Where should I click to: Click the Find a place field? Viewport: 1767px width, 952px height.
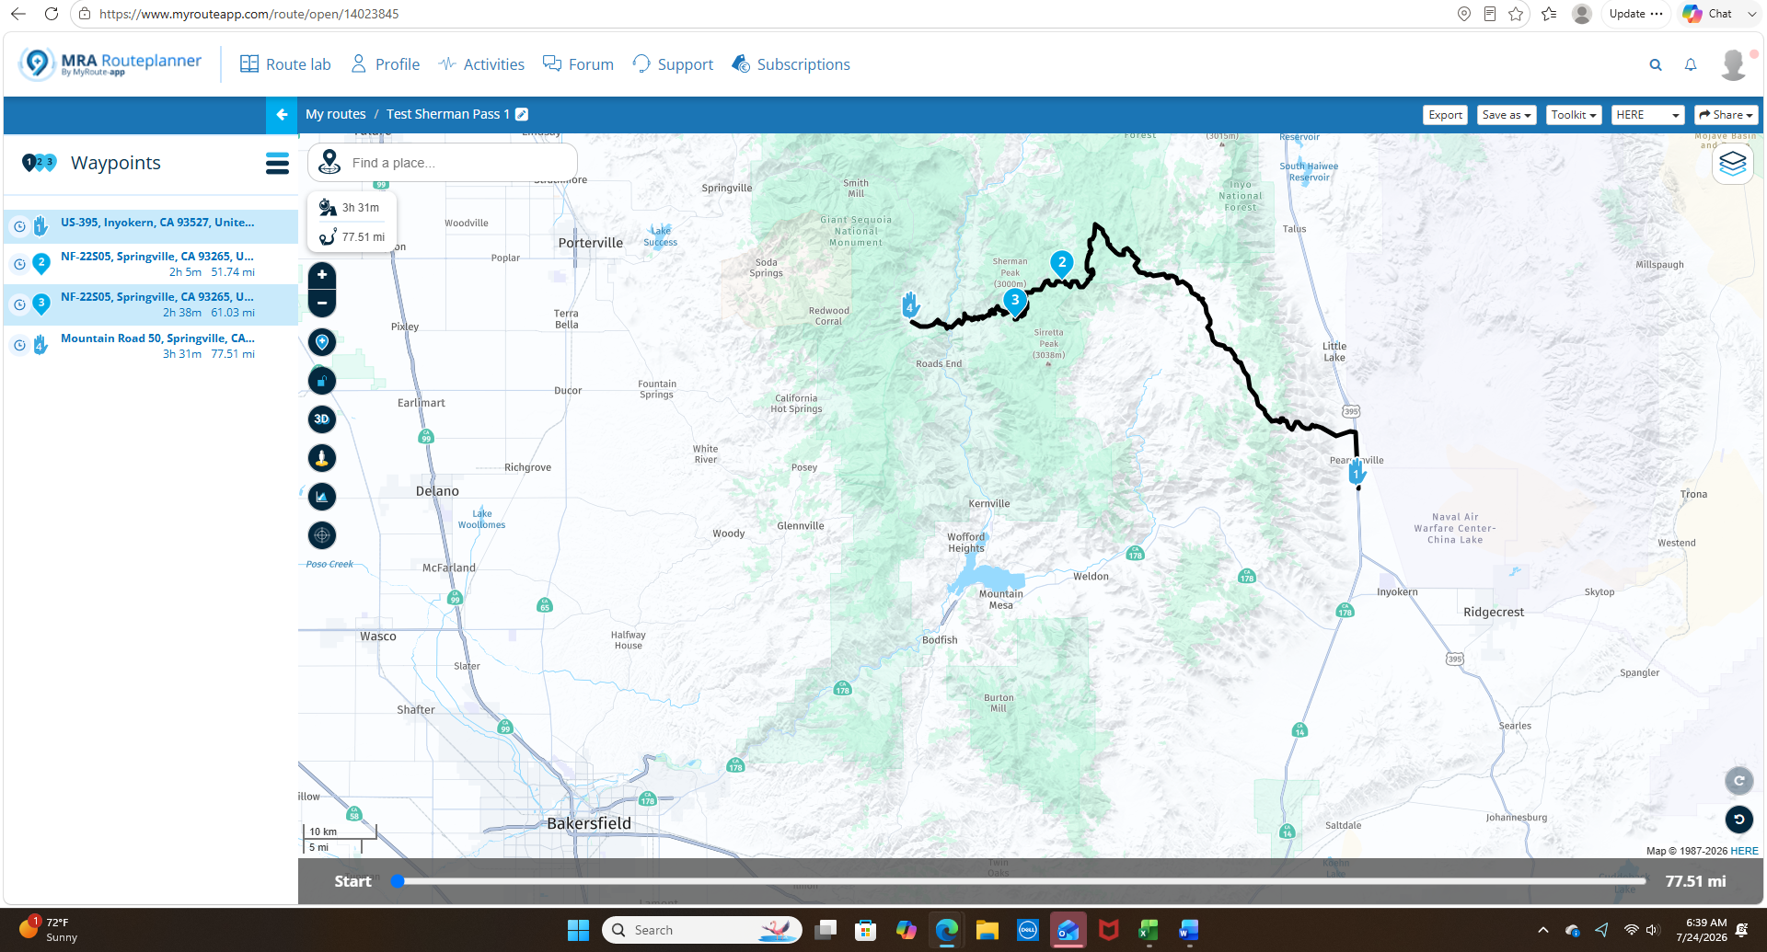pyautogui.click(x=442, y=163)
